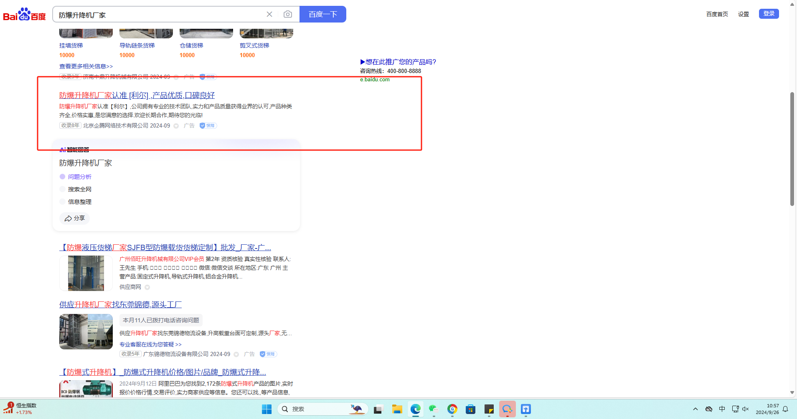Clear the search box with the X icon
Viewport: 797px width, 419px height.
tap(269, 14)
